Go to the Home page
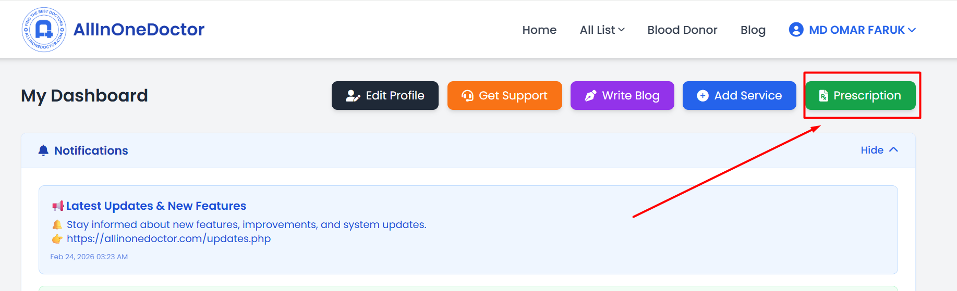The width and height of the screenshot is (957, 291). 539,30
